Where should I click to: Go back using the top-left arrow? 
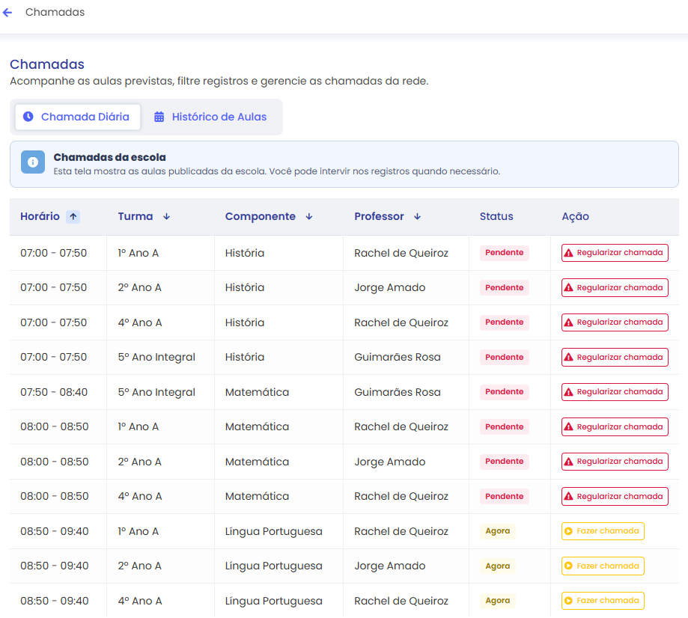pos(7,13)
